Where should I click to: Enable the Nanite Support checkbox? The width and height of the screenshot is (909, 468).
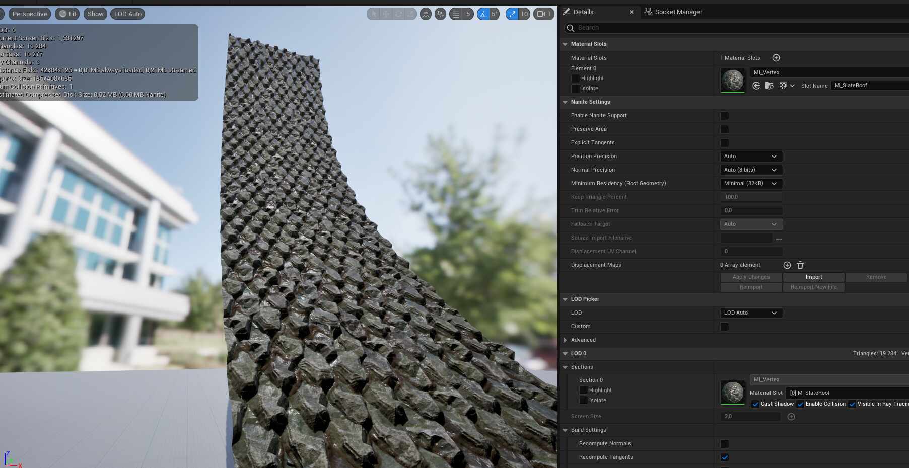[x=725, y=116]
